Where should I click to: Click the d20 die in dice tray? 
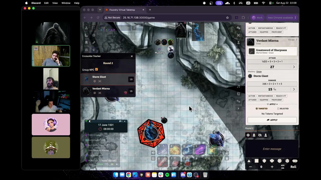[x=287, y=161]
